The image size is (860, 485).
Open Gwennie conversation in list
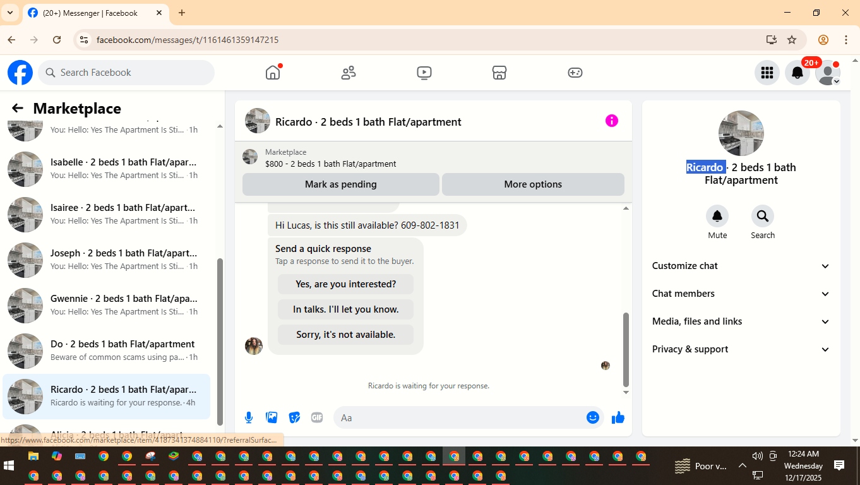click(x=107, y=306)
